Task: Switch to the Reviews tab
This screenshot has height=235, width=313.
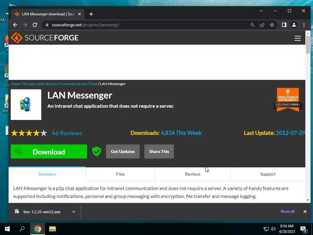Action: click(x=193, y=174)
